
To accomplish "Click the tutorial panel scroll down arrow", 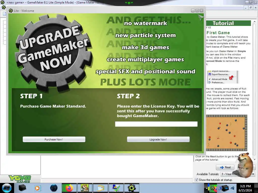I will pos(254,160).
